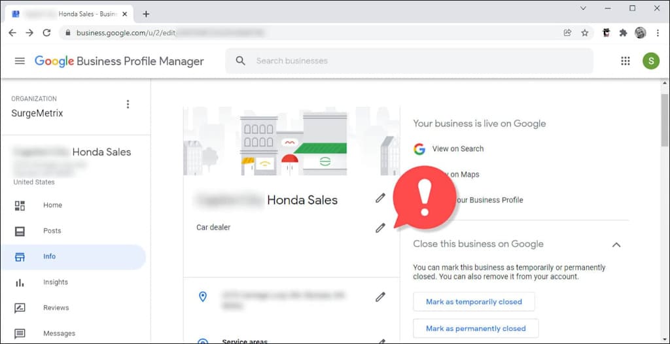Open Chrome three-dot menu
The height and width of the screenshot is (344, 670).
click(657, 33)
